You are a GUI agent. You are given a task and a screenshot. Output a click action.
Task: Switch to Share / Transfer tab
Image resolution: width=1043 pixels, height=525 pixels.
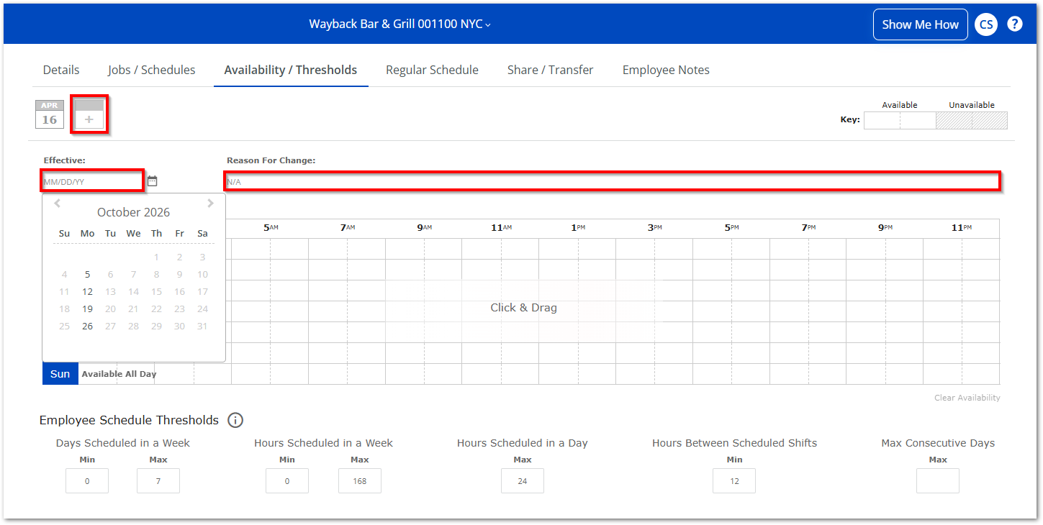pyautogui.click(x=550, y=70)
